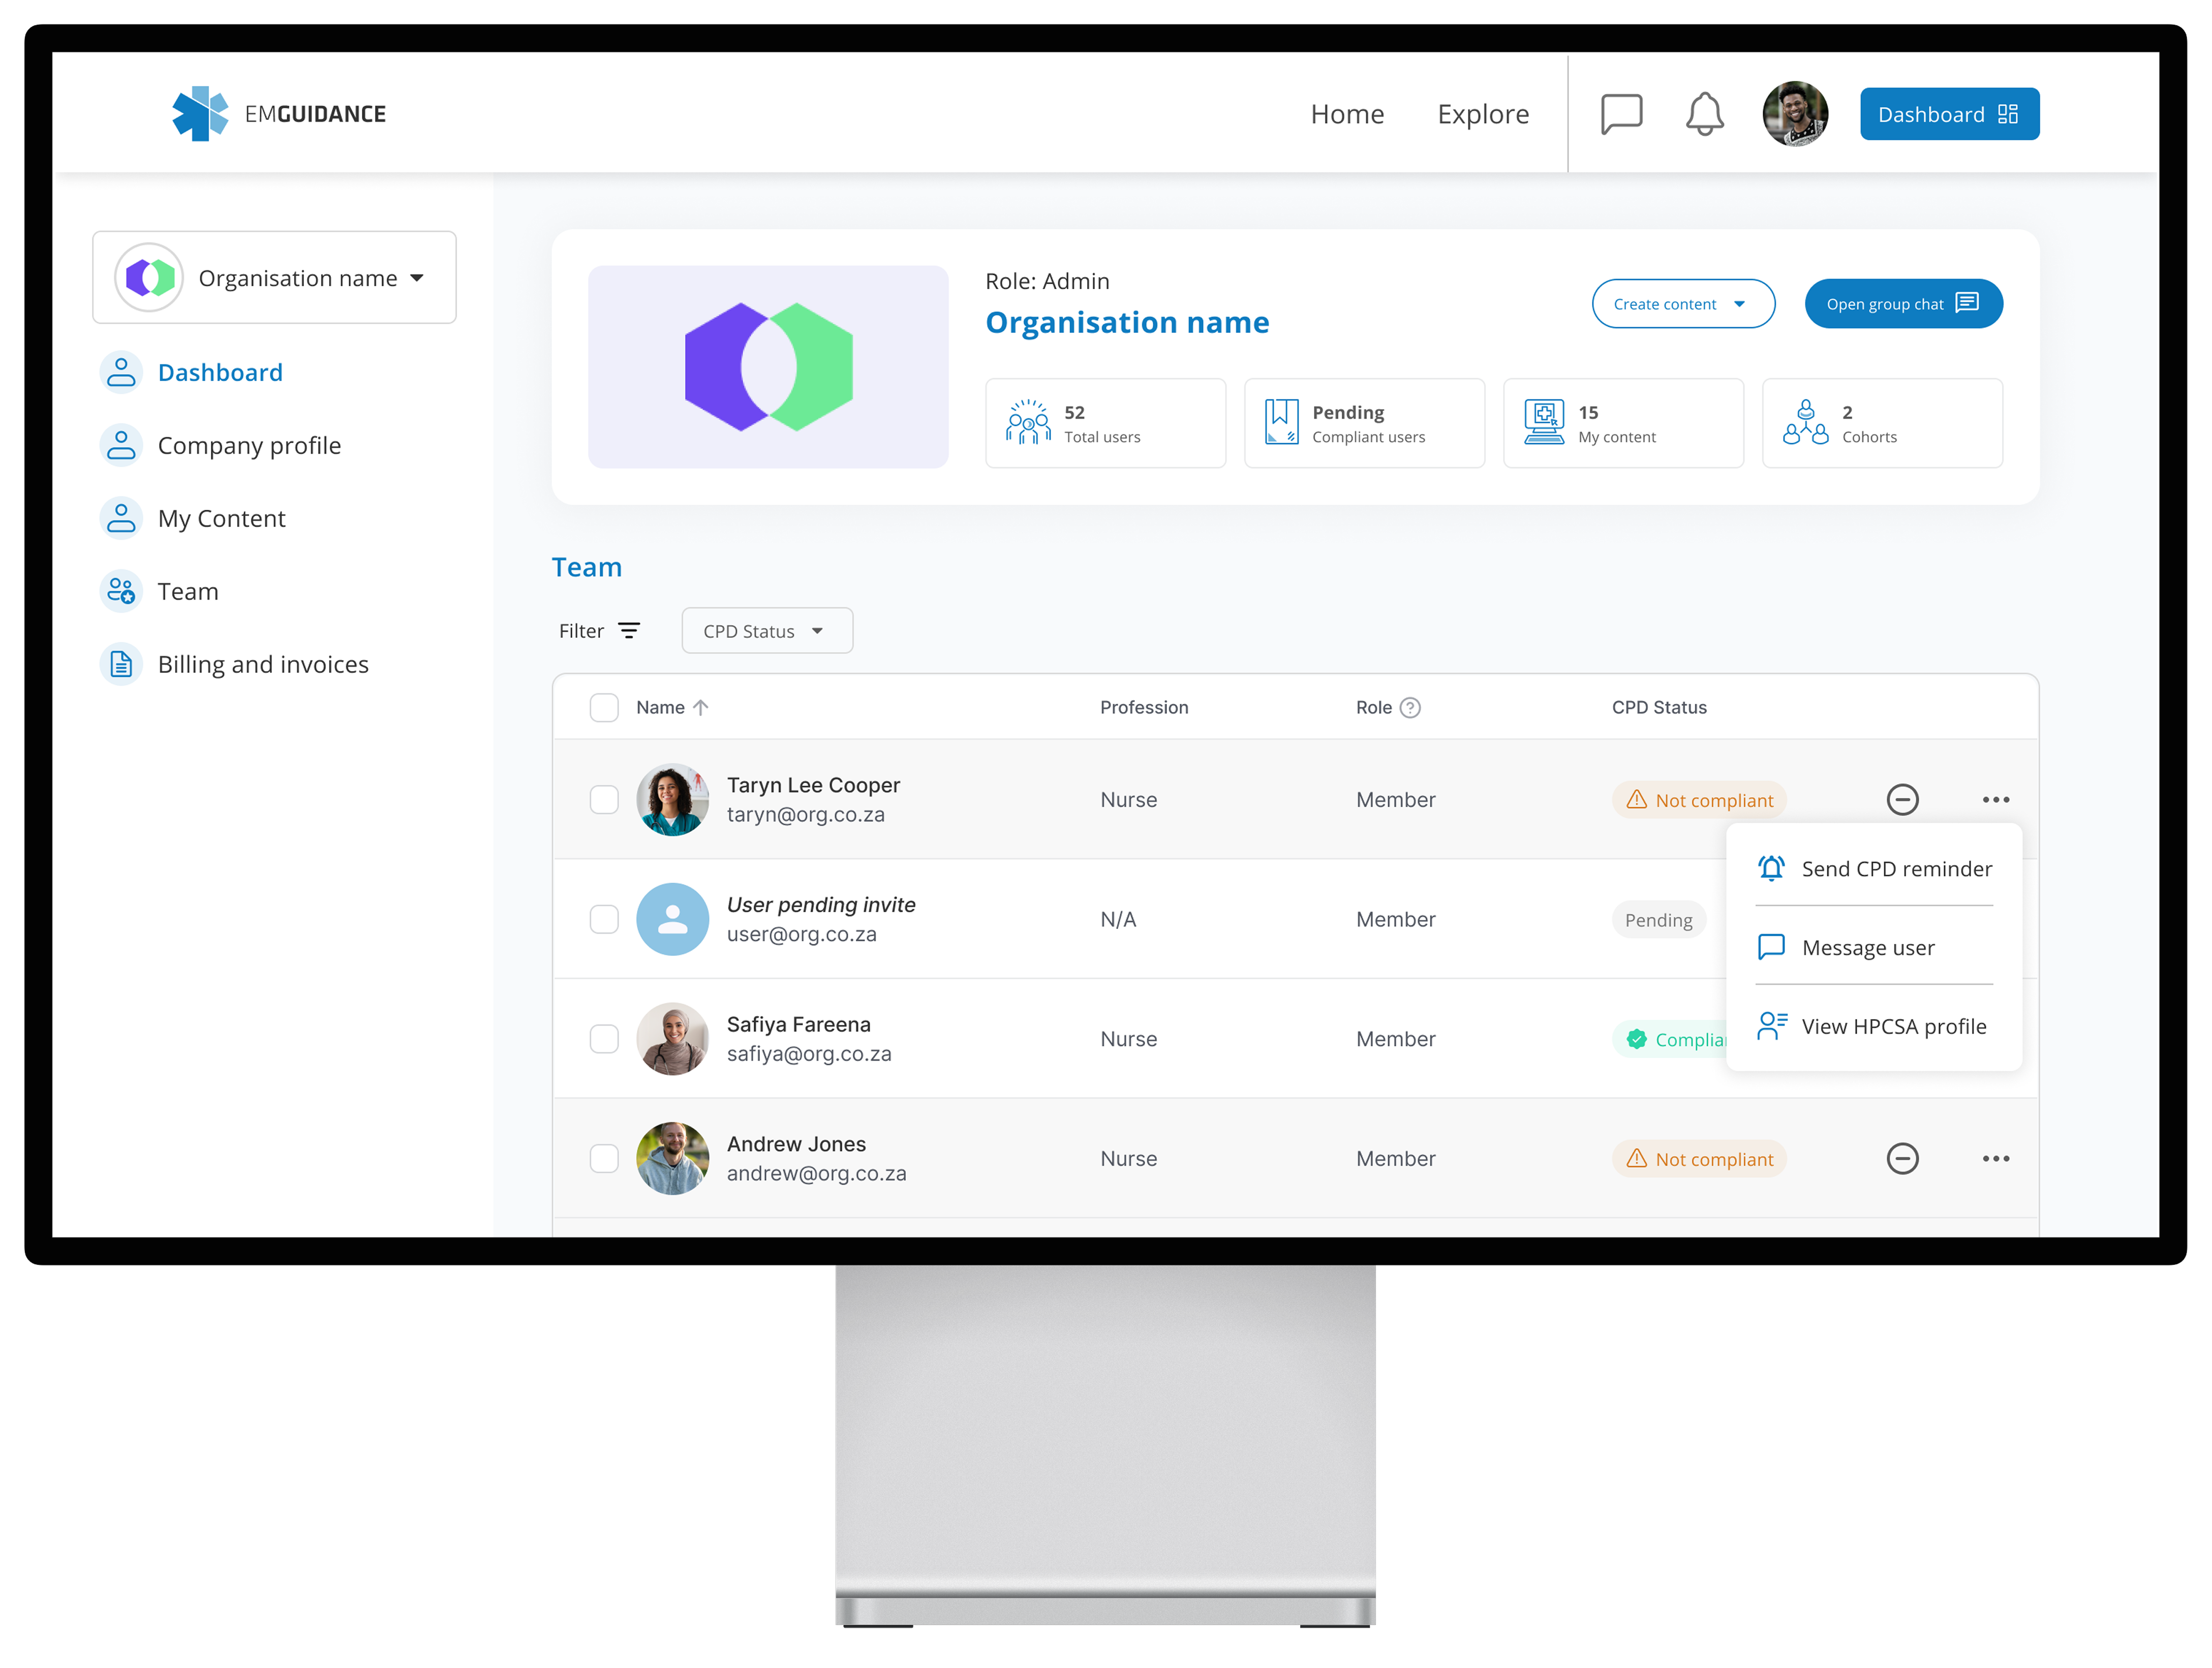Sort by Name using the ascending arrow
The image size is (2212, 1668).
[x=701, y=707]
